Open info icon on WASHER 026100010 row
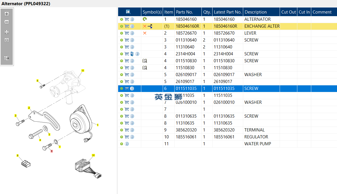The height and width of the screenshot is (194, 337). pos(132,102)
